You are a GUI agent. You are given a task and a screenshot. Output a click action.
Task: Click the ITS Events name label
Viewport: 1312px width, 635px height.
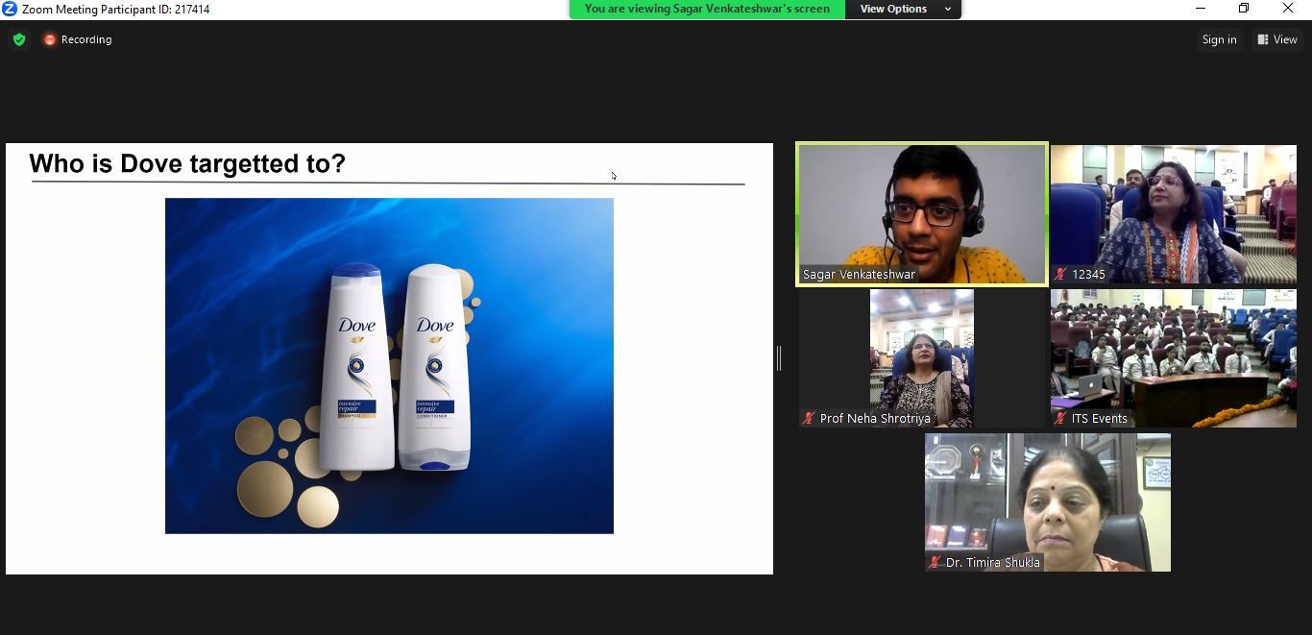pyautogui.click(x=1100, y=419)
